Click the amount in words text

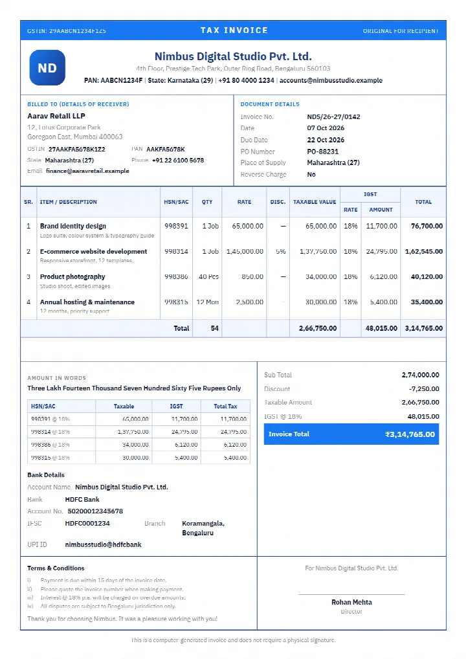click(134, 388)
